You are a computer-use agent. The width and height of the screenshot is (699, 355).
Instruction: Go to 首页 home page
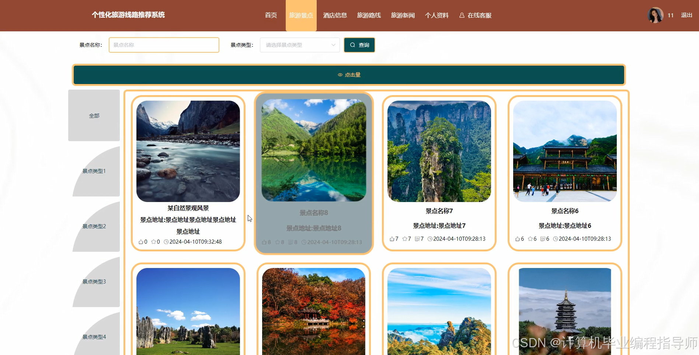click(x=271, y=15)
